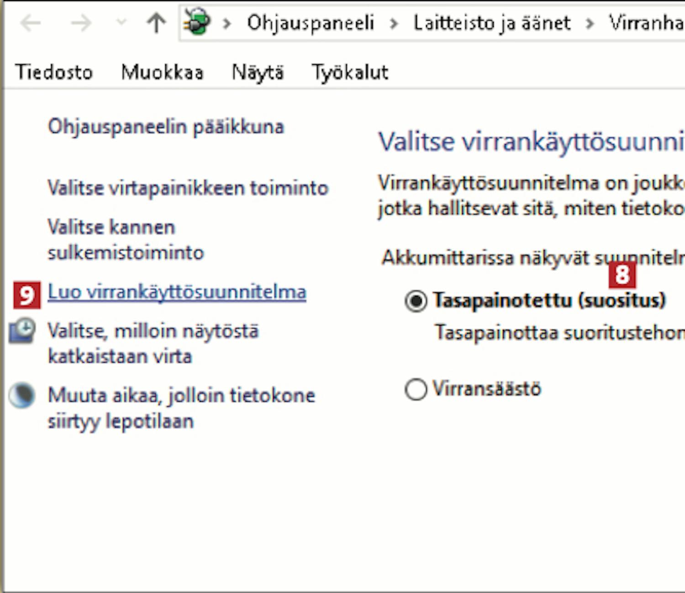Open Valitse, milloin näytöstä katkaistaan virta
Image resolution: width=685 pixels, height=593 pixels.
point(153,343)
